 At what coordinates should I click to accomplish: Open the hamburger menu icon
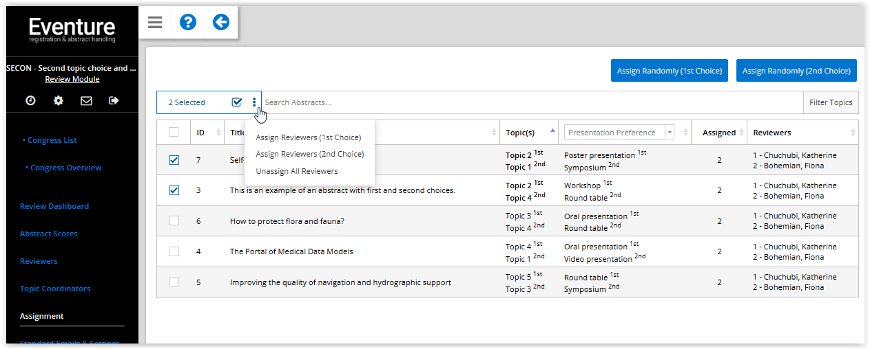(x=155, y=23)
